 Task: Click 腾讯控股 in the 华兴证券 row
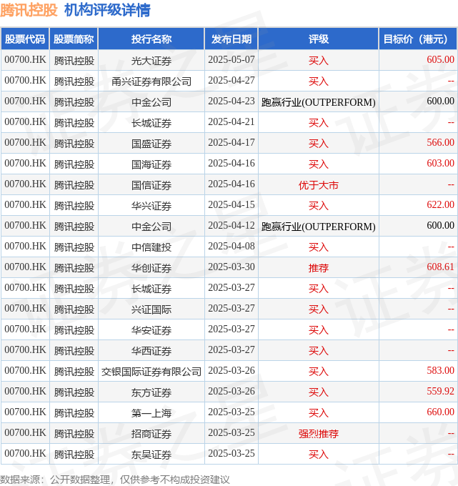click(x=74, y=206)
